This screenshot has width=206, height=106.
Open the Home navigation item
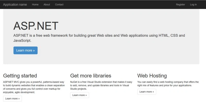35,5
